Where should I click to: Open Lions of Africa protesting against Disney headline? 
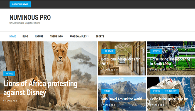40,88
